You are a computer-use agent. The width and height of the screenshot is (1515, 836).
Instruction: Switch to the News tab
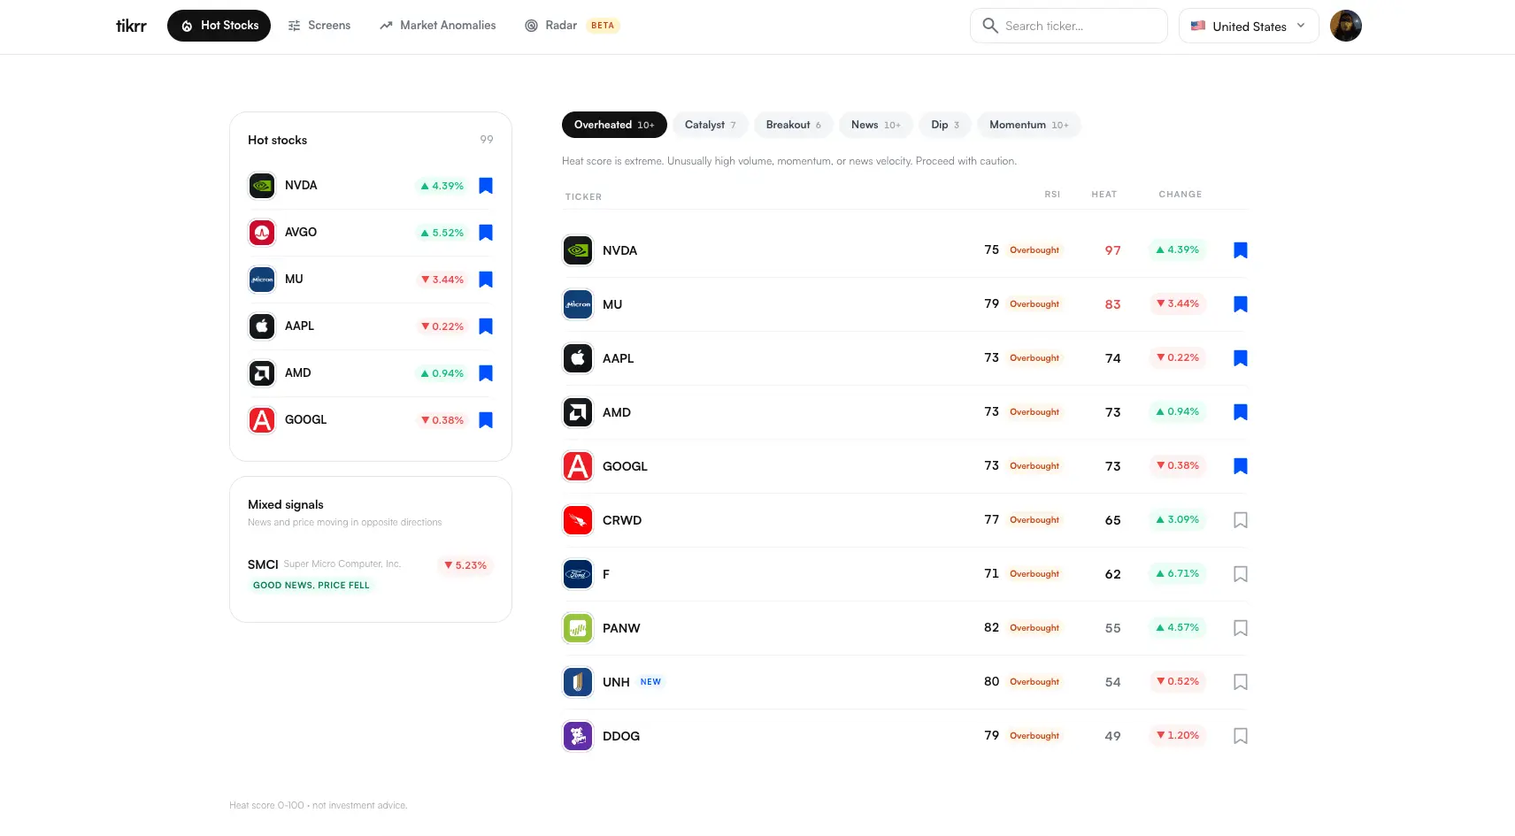[876, 125]
